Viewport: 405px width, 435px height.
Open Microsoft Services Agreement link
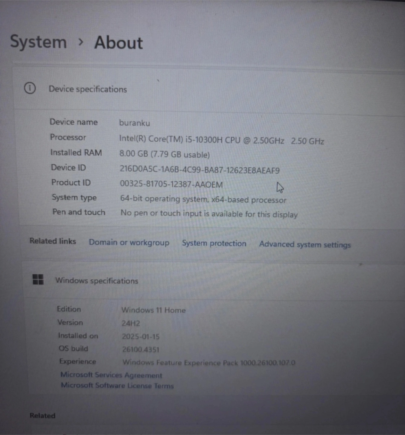click(111, 375)
